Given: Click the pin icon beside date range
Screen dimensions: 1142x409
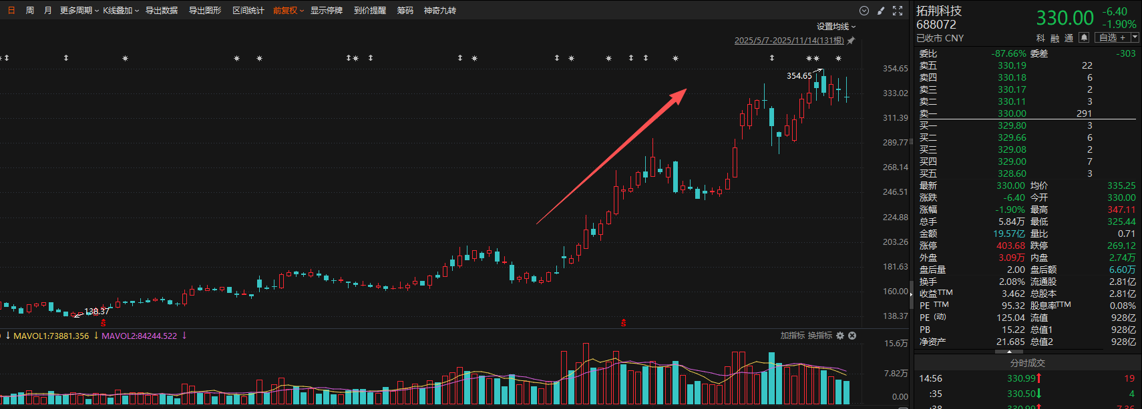Looking at the screenshot, I should tap(851, 41).
